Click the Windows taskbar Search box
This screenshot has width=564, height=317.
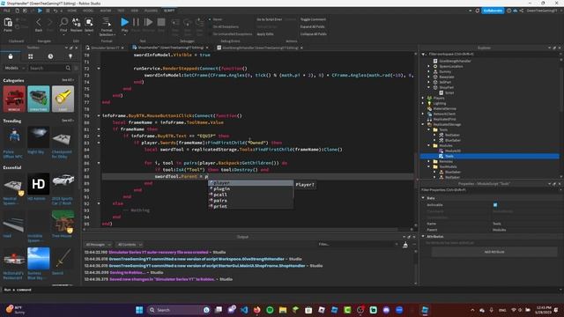(179, 310)
